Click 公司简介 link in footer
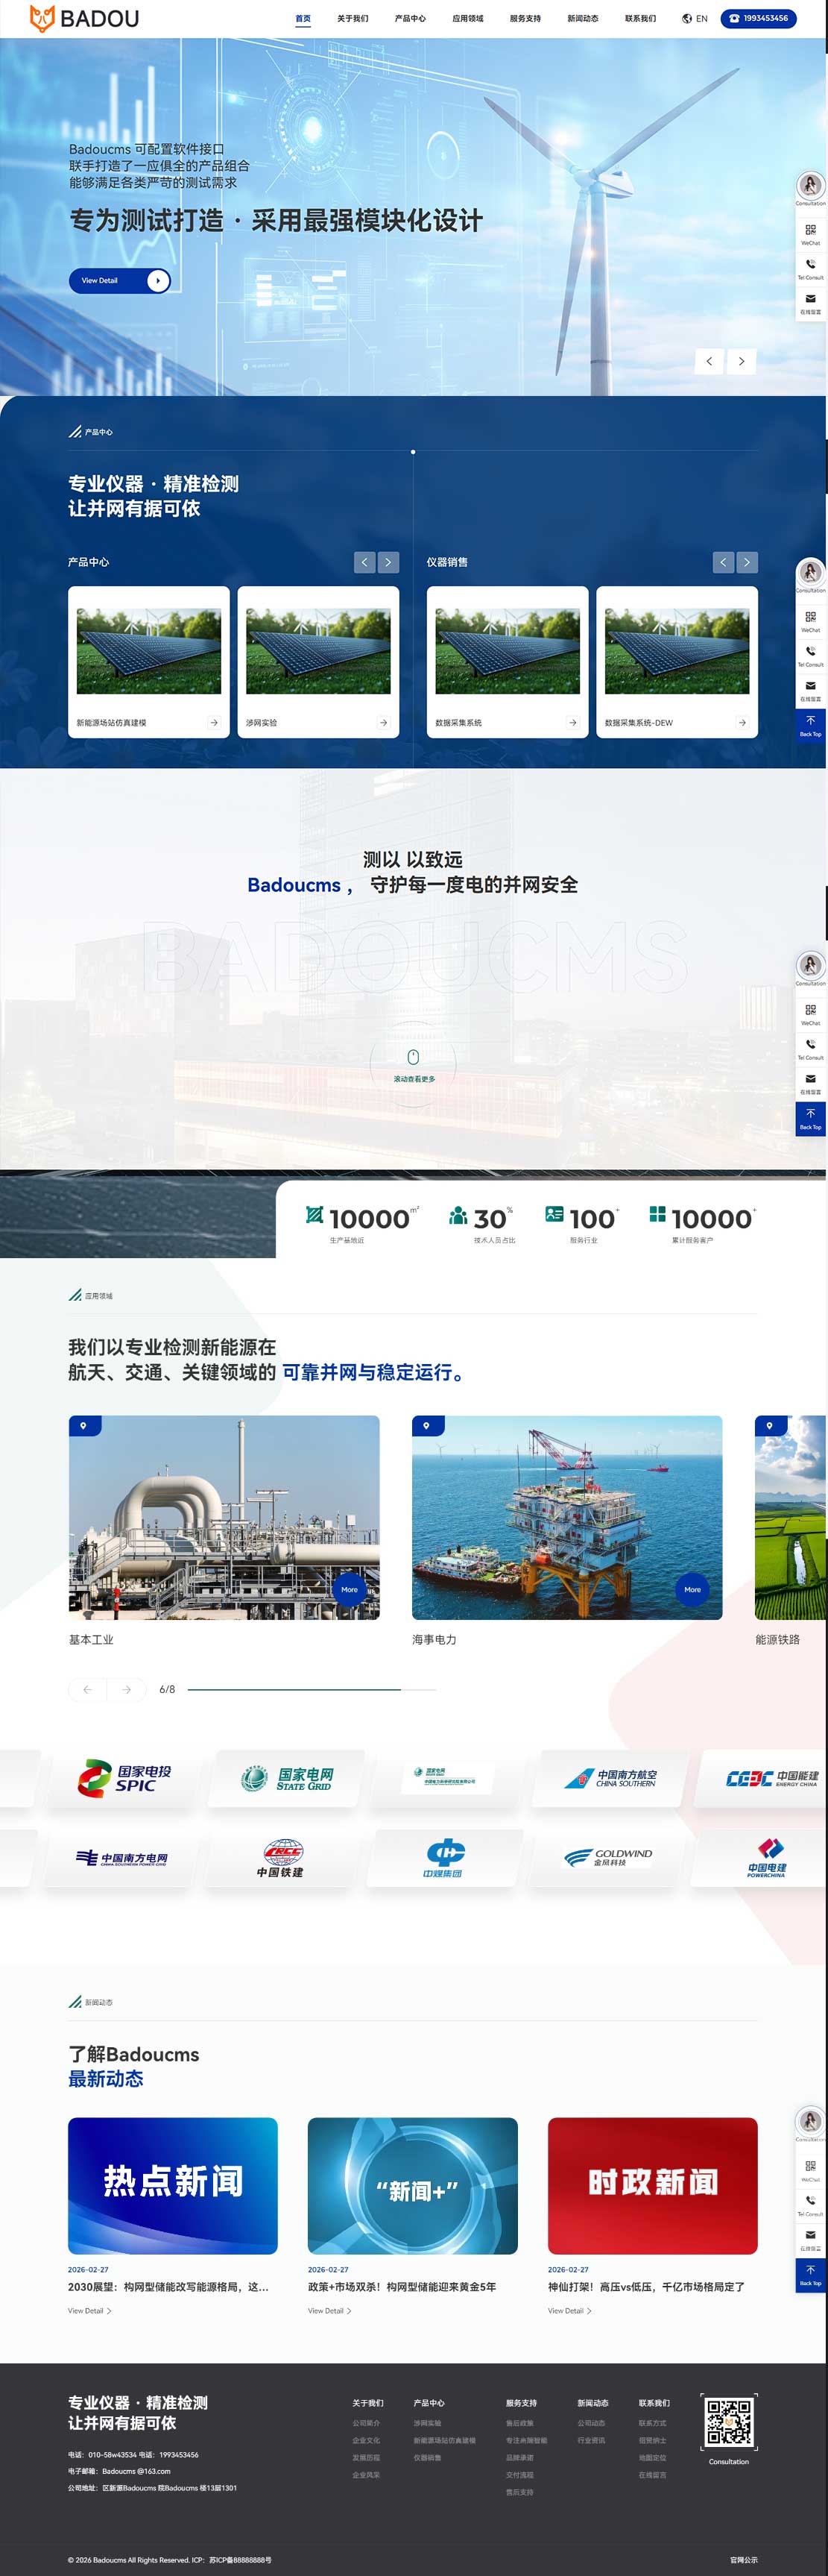 [x=366, y=2423]
